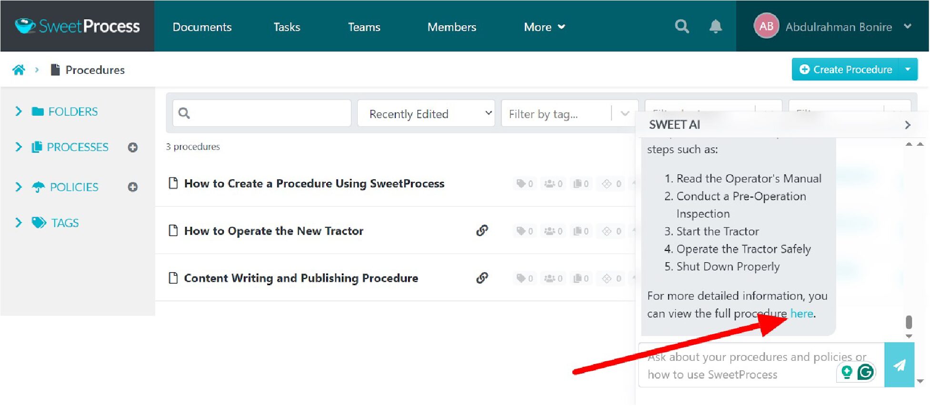The width and height of the screenshot is (930, 406).
Task: Open the Documents menu
Action: tap(202, 27)
